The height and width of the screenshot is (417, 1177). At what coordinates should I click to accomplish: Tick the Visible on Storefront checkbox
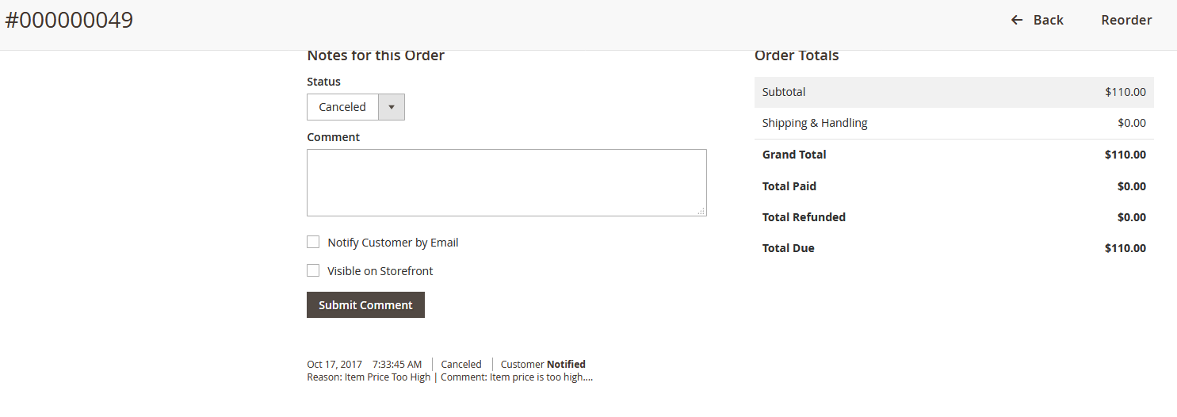tap(313, 270)
